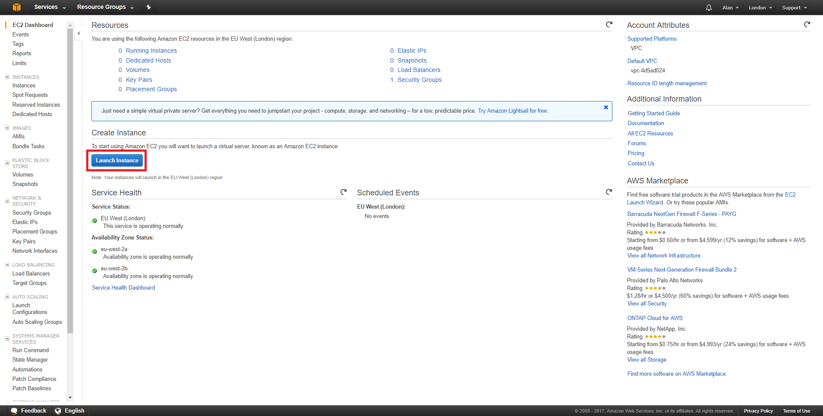The image size is (823, 416).
Task: Open the Resource Groups dropdown
Action: [106, 7]
